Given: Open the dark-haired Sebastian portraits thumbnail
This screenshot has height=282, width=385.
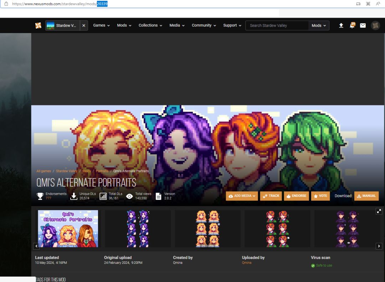Looking at the screenshot, I should click(x=347, y=229).
